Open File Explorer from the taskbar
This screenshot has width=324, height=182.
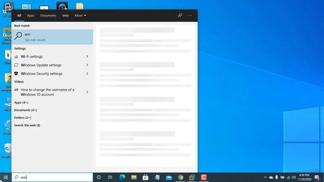click(134, 177)
